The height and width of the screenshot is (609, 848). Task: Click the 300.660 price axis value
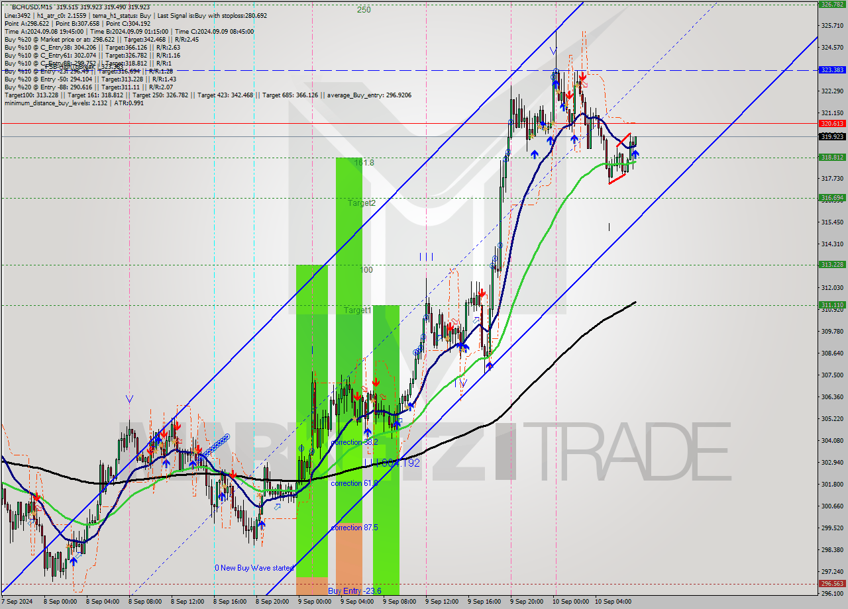832,506
